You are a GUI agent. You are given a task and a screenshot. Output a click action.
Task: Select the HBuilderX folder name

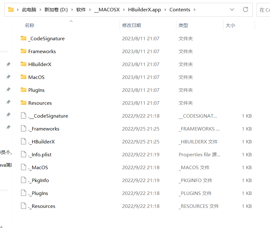[40, 64]
